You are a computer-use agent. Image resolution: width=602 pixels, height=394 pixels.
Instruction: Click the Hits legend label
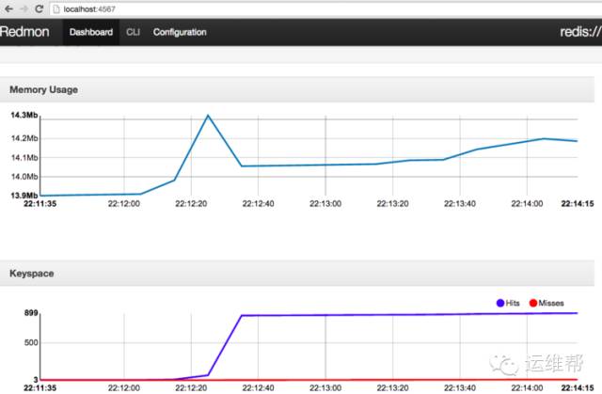(x=513, y=303)
